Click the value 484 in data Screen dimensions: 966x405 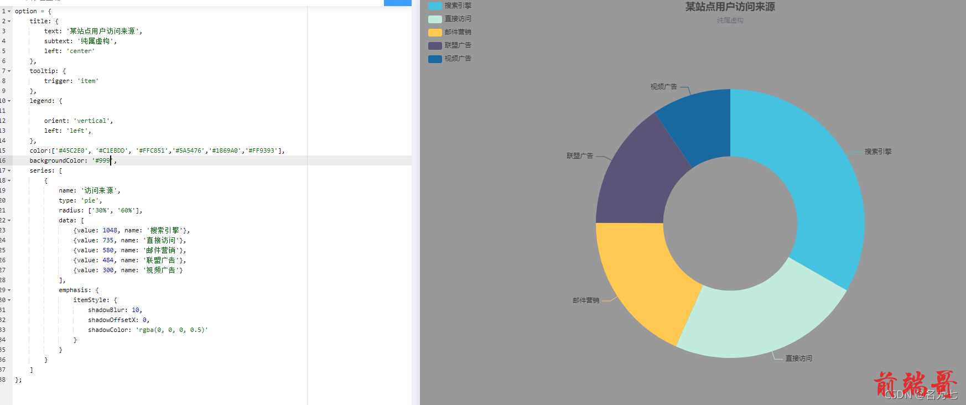[108, 260]
